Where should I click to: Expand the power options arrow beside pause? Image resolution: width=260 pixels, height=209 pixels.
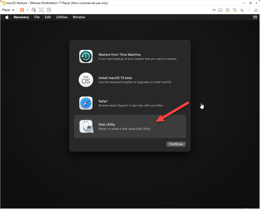(27, 10)
